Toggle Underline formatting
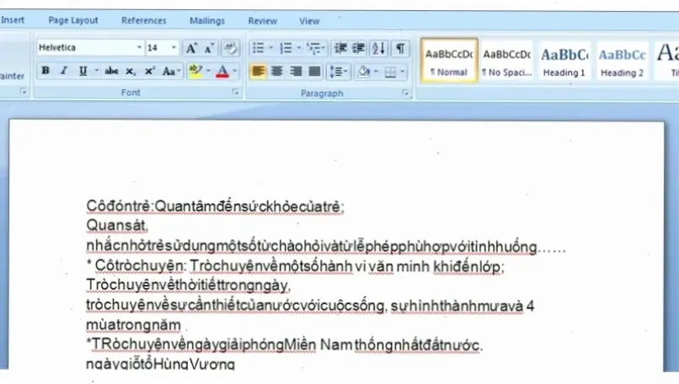679x384 pixels. (83, 71)
